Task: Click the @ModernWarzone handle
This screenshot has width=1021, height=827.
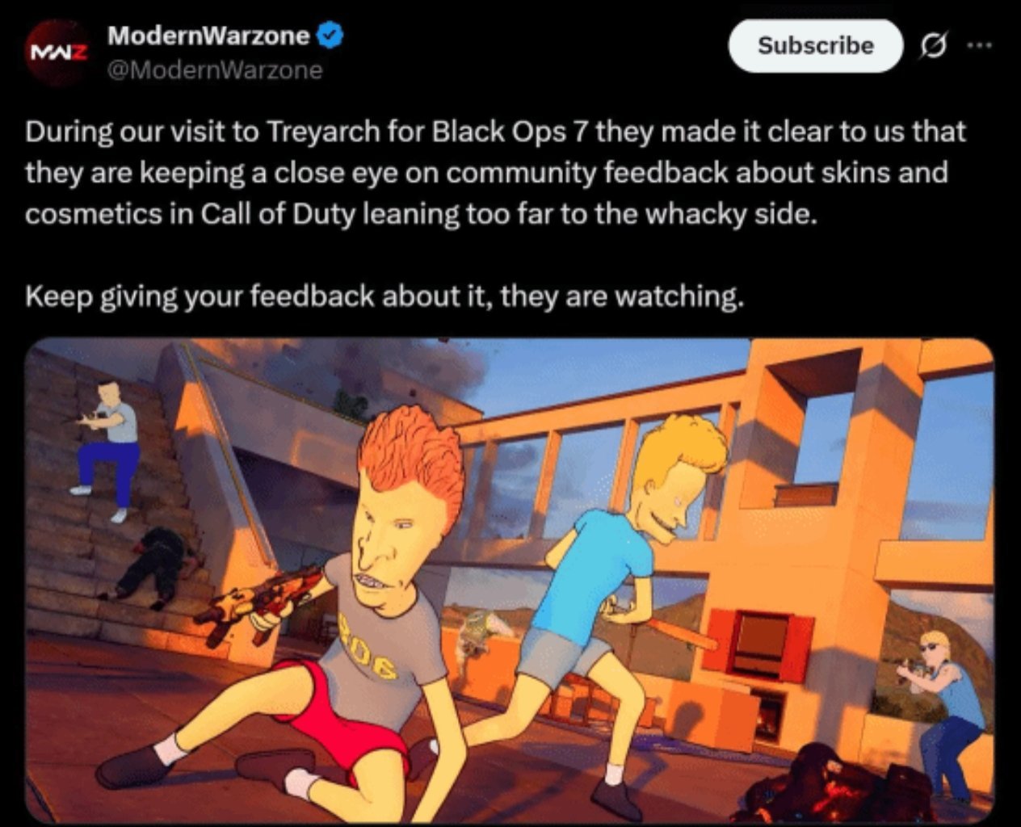Action: [215, 70]
